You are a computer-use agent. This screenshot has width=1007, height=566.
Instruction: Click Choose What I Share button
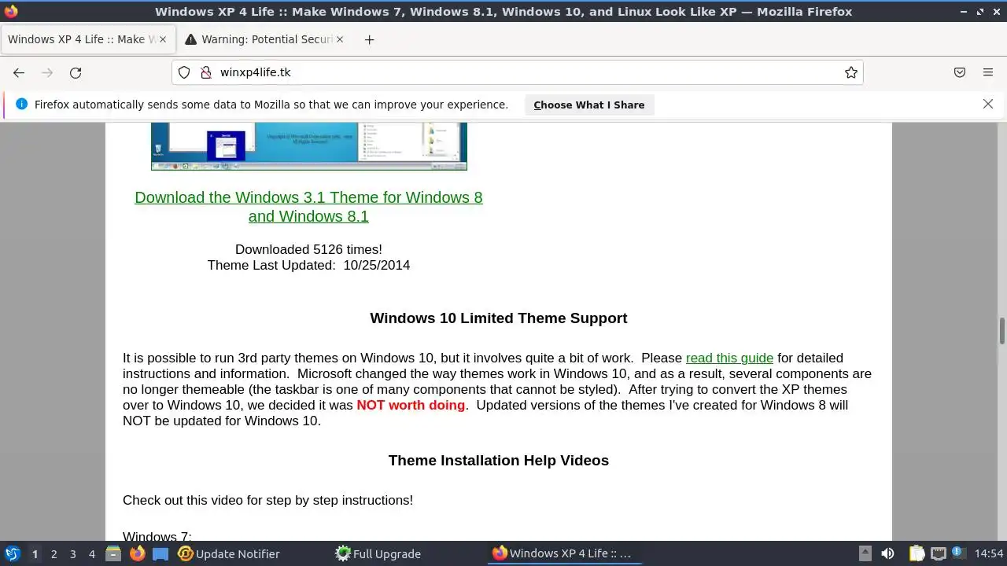[x=589, y=105]
